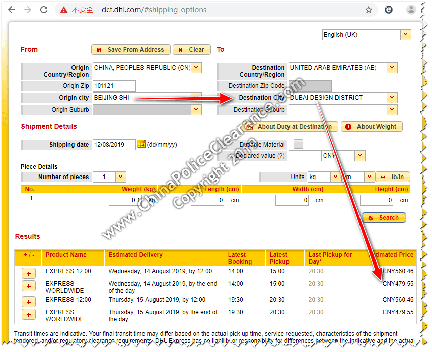The image size is (432, 352).
Task: Open the browser extension icon
Action: tap(389, 10)
